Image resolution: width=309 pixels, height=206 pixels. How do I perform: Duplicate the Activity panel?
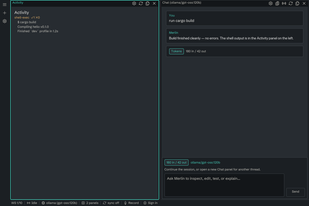pyautogui.click(x=148, y=3)
